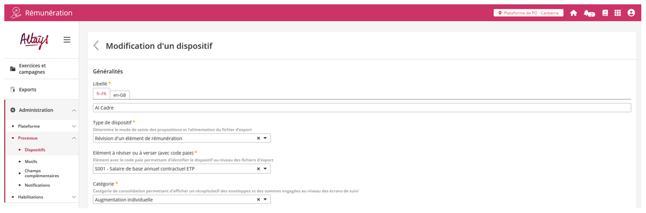646x213 pixels.
Task: Click the Plateforme de PO - Canberra button
Action: point(528,13)
